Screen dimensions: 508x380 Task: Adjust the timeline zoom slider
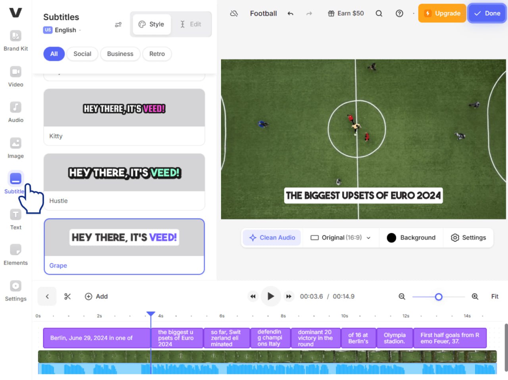438,296
